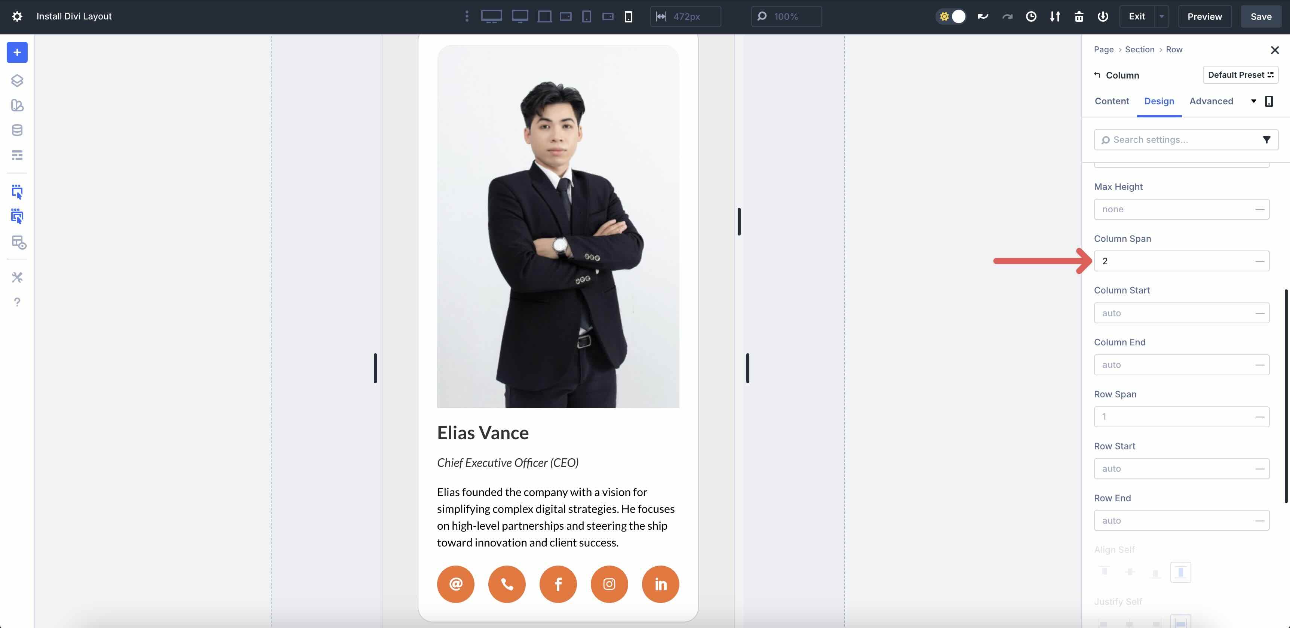Viewport: 1290px width, 628px height.
Task: Open the editing history clock icon
Action: [1031, 16]
